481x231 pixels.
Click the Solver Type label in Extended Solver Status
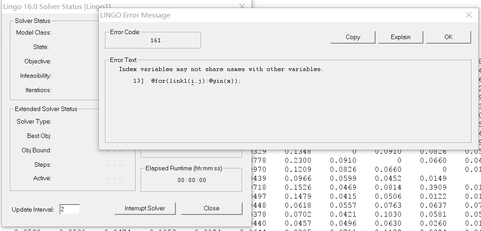click(34, 121)
